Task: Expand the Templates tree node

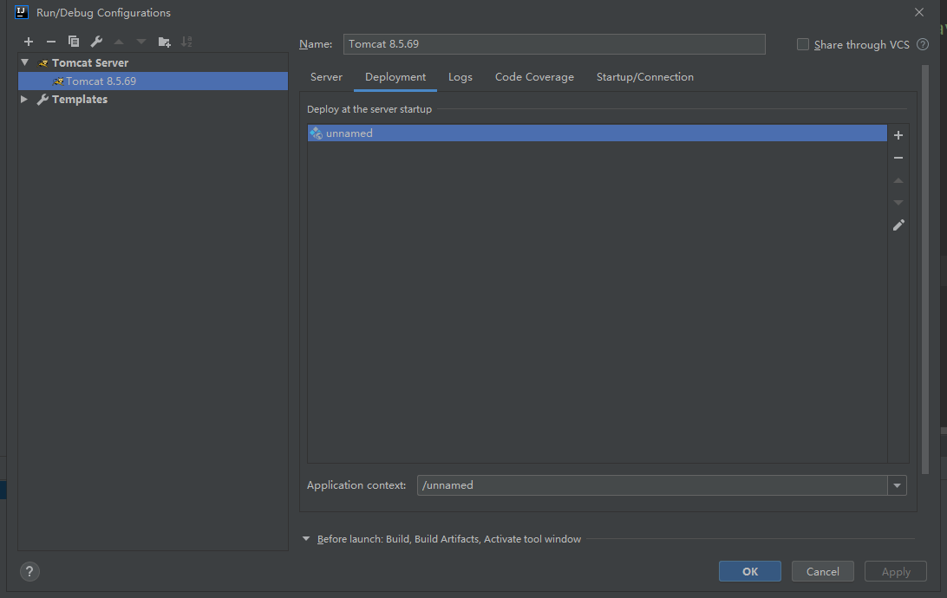Action: [x=24, y=99]
